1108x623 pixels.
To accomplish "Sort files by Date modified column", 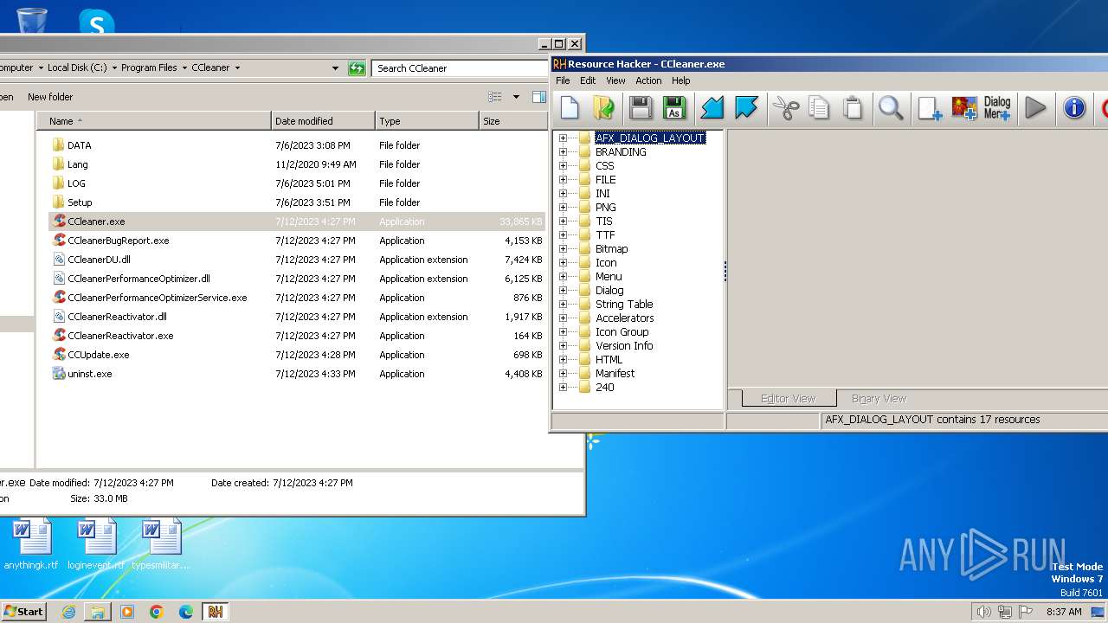I will click(323, 121).
